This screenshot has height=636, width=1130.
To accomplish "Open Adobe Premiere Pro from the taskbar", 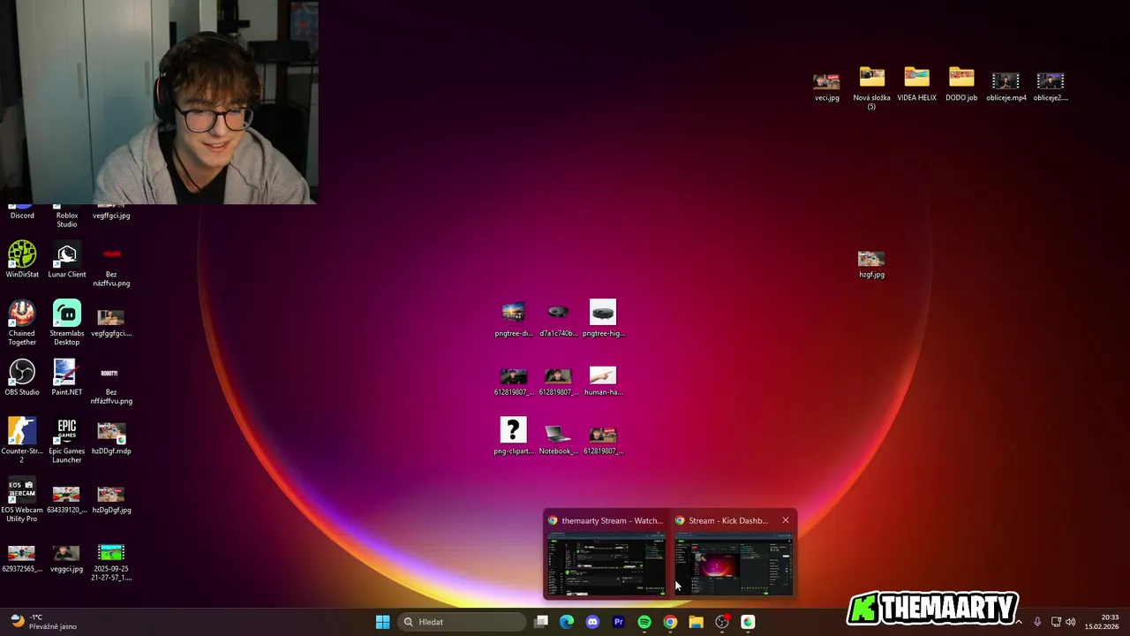I will click(x=618, y=622).
